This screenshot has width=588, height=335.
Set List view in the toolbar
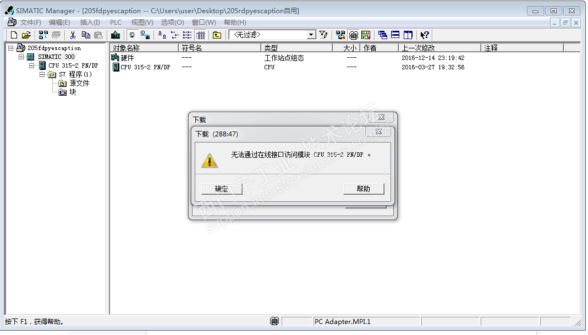(187, 35)
